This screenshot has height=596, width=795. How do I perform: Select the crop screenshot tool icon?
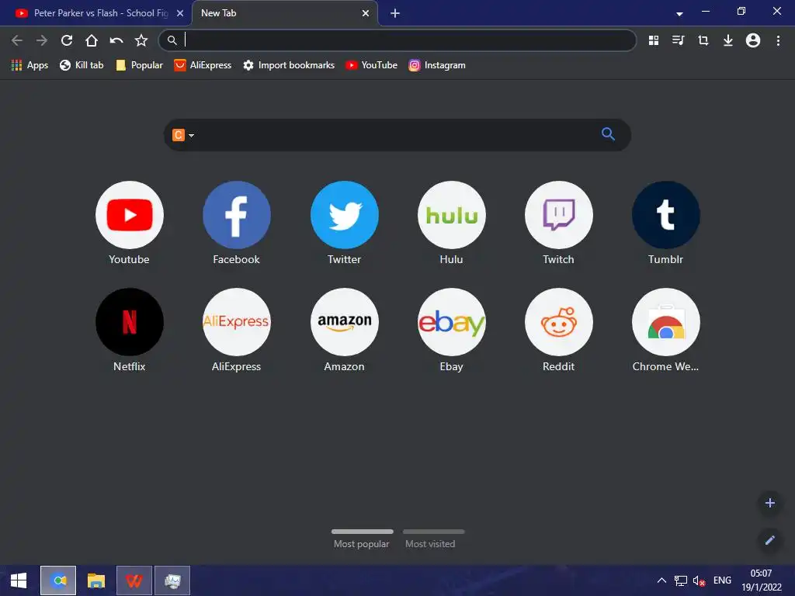coord(703,40)
